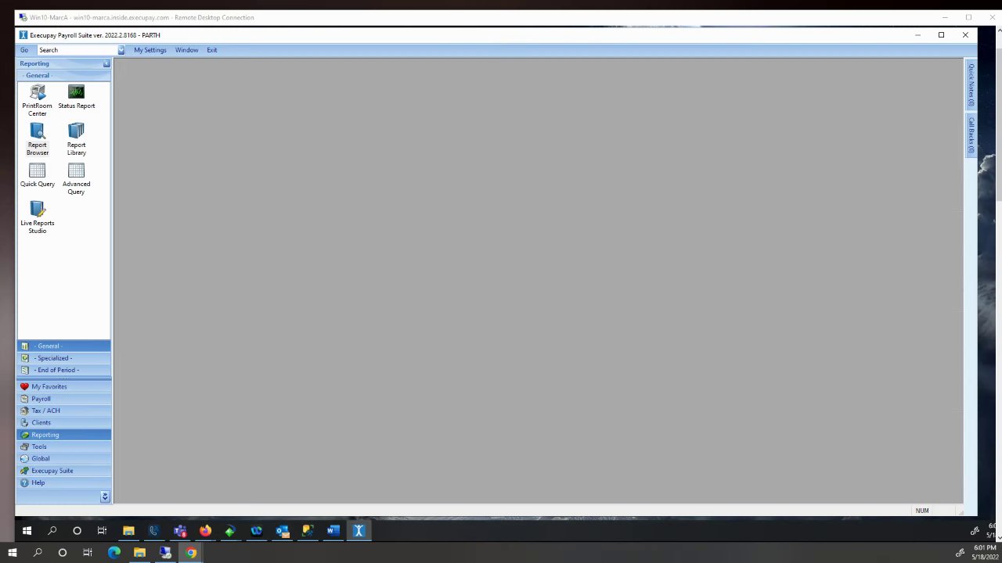
Task: Collapse the Reporting navigation panel
Action: click(x=106, y=63)
